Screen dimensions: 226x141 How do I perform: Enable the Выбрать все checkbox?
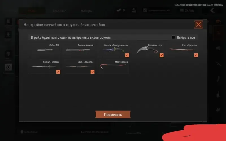173,38
